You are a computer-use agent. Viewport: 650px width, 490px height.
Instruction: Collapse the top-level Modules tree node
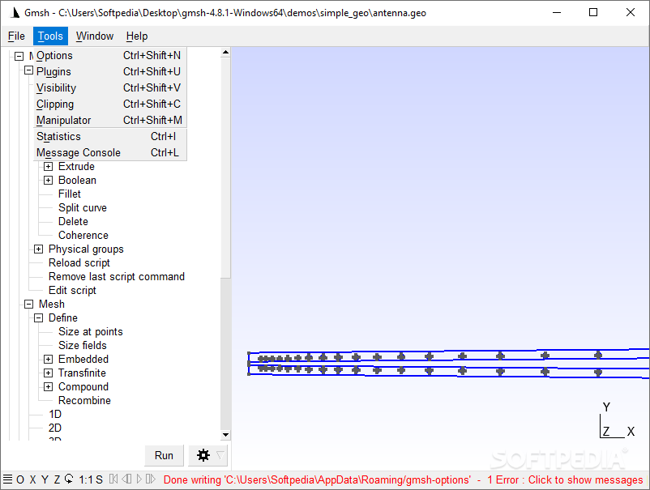point(19,56)
